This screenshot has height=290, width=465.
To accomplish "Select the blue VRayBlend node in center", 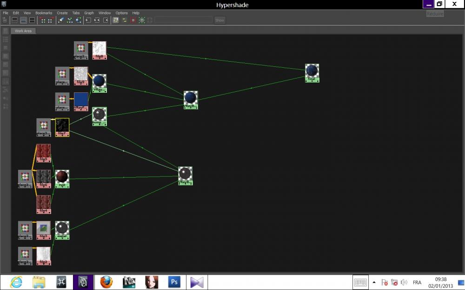I will (x=190, y=100).
